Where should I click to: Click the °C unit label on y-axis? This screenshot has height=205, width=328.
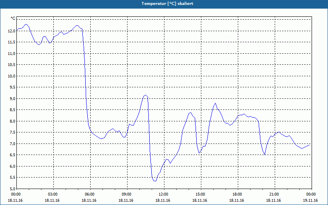pos(13,18)
